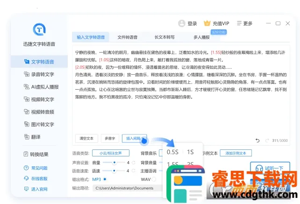Select the WAV output format radio button
The image size is (300, 204).
(154, 179)
